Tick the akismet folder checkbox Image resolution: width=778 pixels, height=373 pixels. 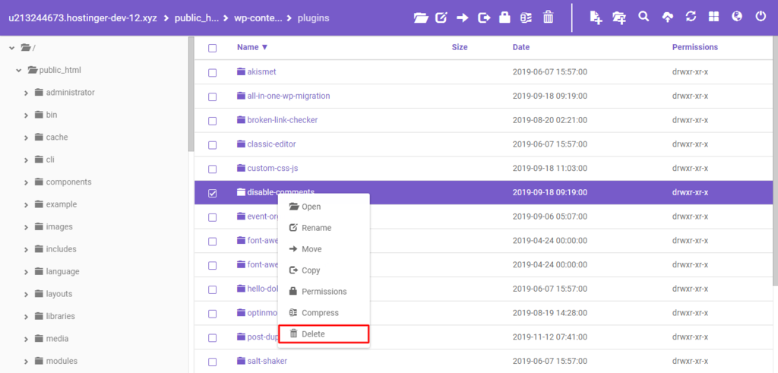tap(213, 73)
